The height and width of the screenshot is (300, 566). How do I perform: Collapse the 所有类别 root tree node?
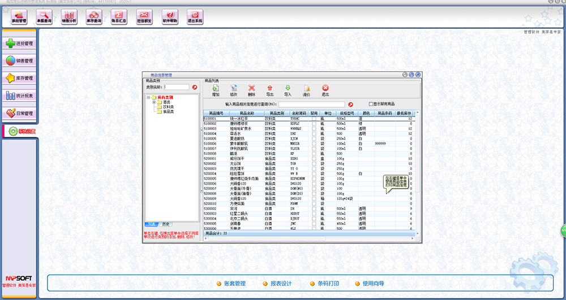[x=148, y=98]
